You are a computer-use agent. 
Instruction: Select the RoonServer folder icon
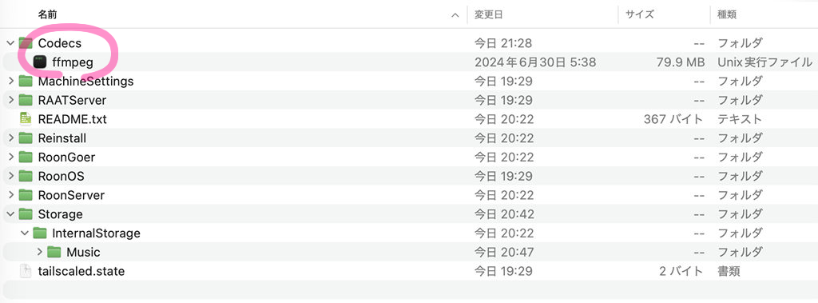point(26,195)
